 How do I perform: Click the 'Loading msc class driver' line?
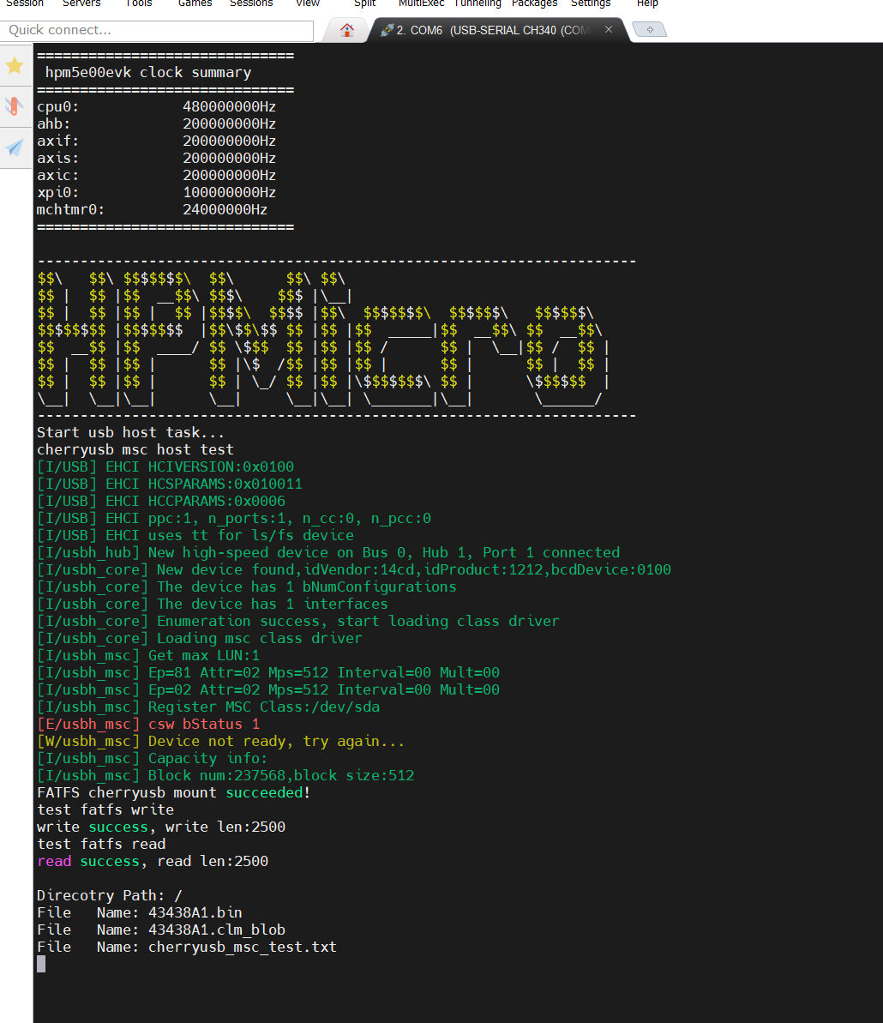(200, 638)
